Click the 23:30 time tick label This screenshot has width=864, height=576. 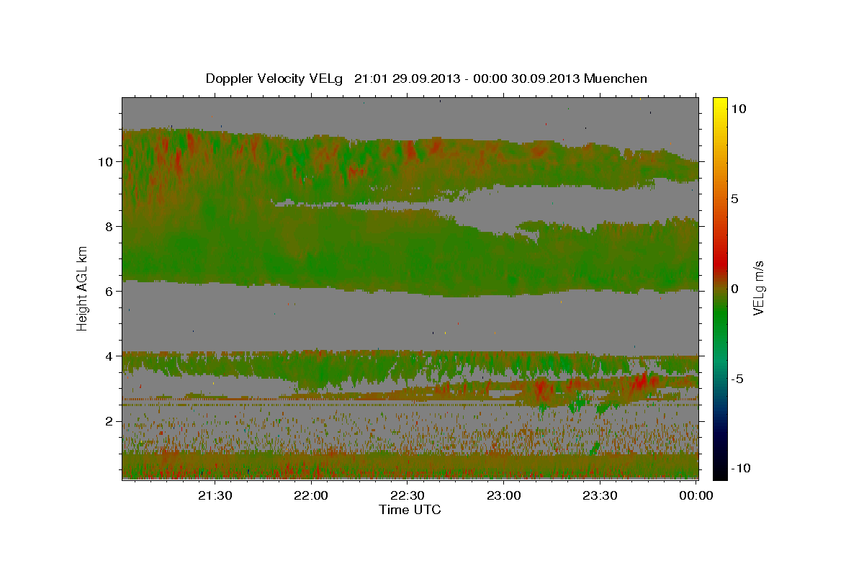[x=599, y=495]
